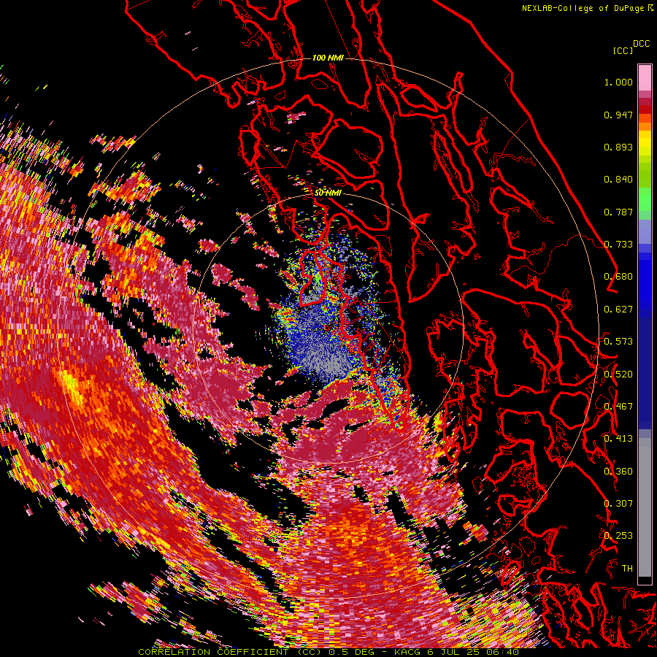Pick the black TH segment at color bar bottom
657x657 pixels.
(645, 580)
